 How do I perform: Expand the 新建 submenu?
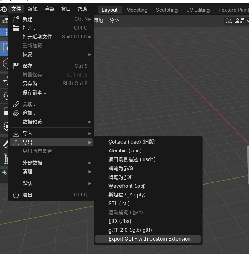(89, 19)
